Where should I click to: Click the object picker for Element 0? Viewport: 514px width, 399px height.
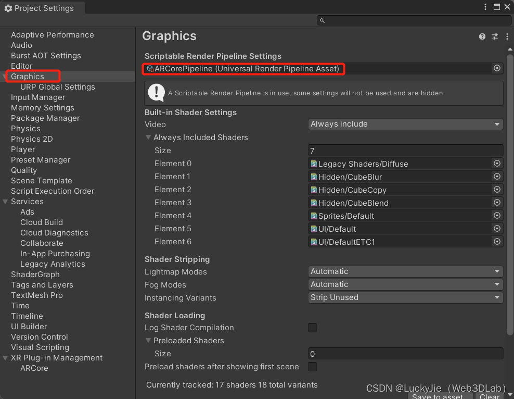point(497,164)
